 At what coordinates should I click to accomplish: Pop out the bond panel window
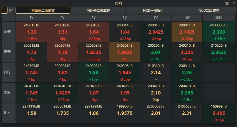click(x=233, y=4)
